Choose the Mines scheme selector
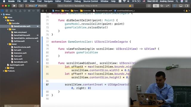Image resolution: width=191 pixels, height=107 pixels. 30,6
